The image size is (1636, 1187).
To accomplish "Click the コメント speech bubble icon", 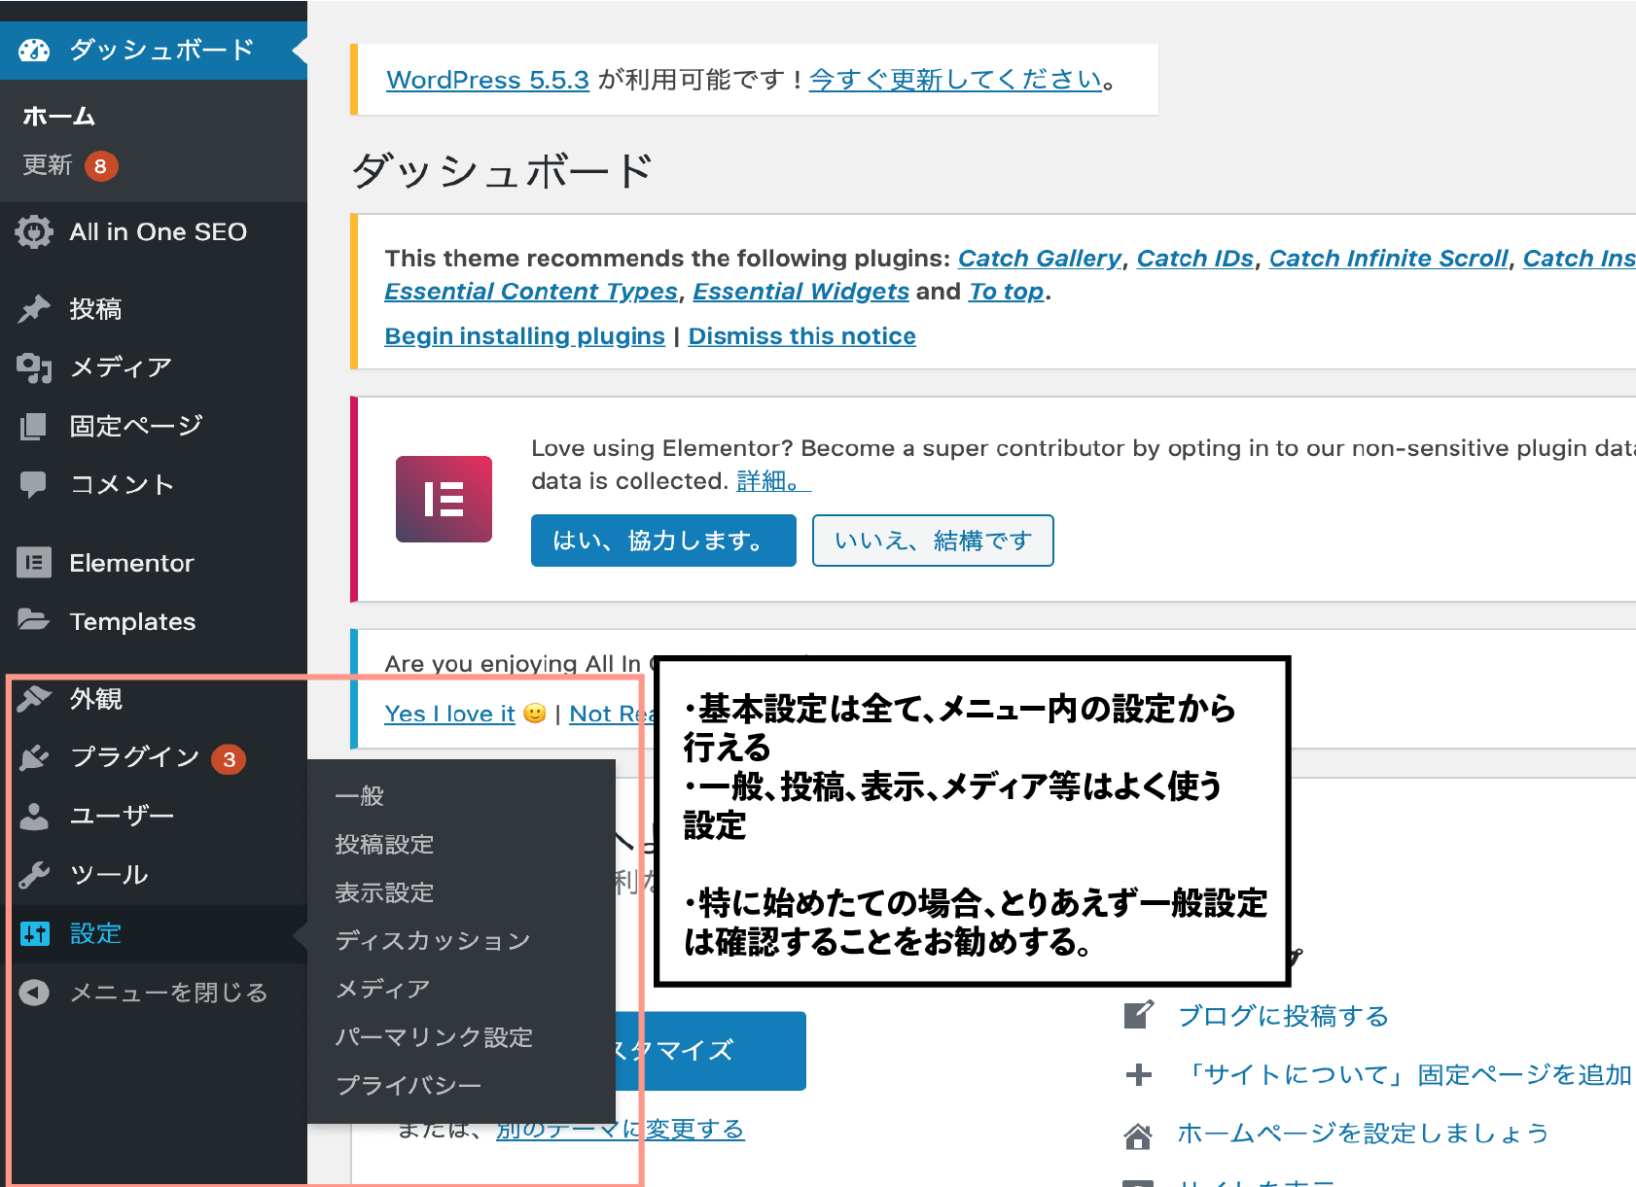I will pos(34,485).
